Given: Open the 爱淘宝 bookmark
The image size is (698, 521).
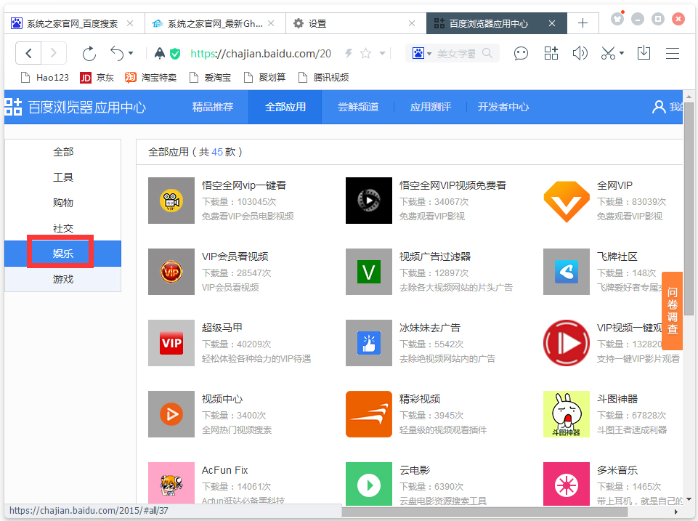Looking at the screenshot, I should tap(210, 78).
